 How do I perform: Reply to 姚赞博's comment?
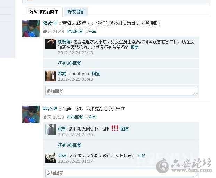click(x=135, y=47)
